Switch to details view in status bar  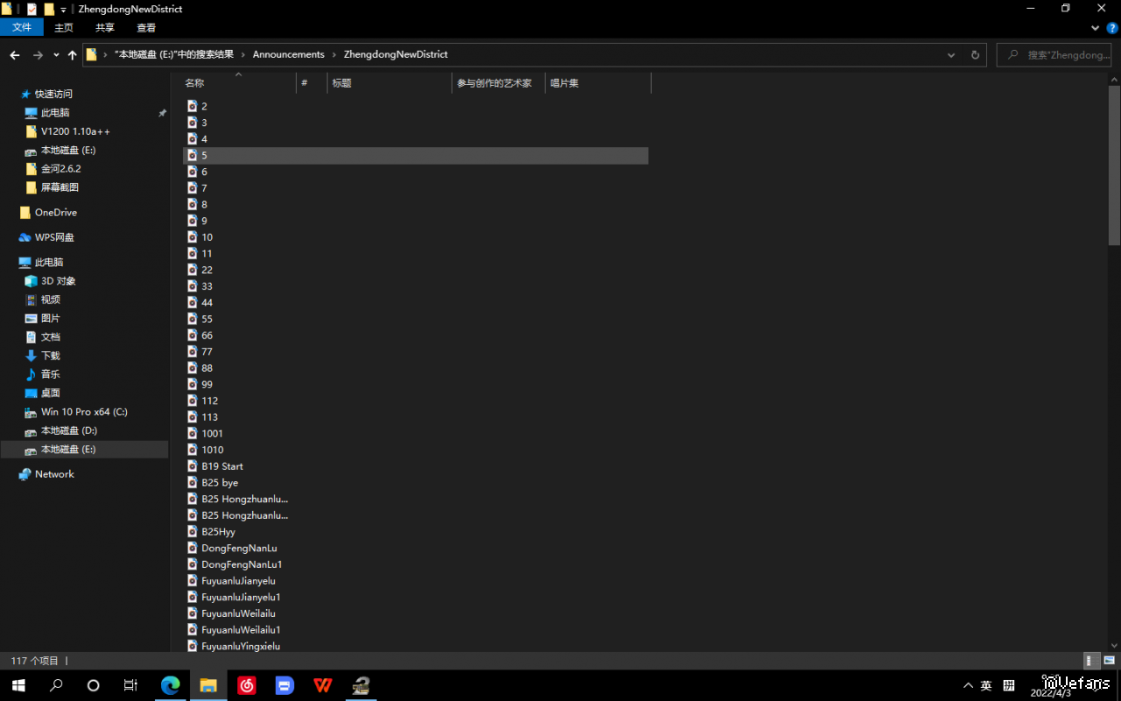coord(1091,661)
